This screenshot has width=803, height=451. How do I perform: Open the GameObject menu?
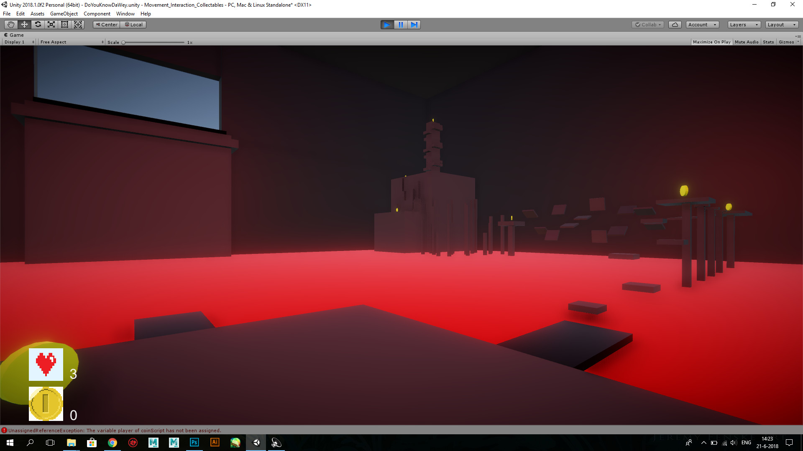click(64, 13)
